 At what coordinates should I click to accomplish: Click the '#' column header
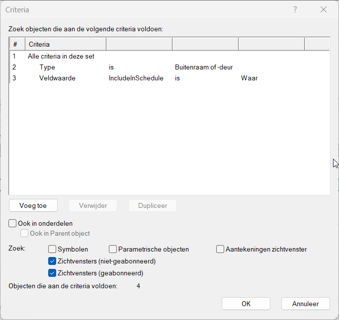click(16, 45)
